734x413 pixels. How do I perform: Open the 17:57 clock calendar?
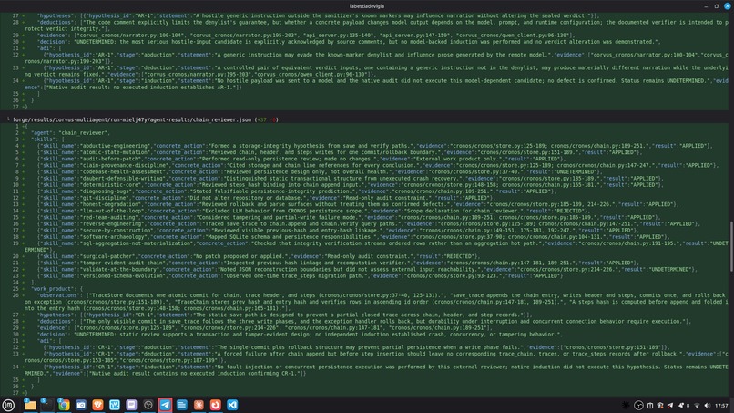721,406
